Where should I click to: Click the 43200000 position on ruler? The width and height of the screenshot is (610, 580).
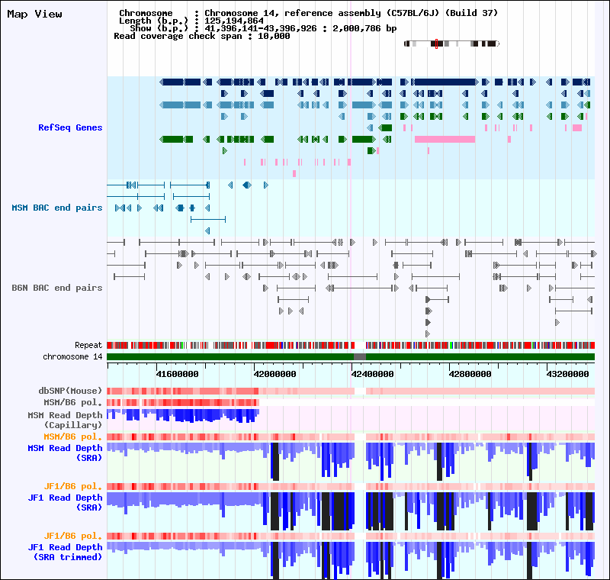point(567,374)
